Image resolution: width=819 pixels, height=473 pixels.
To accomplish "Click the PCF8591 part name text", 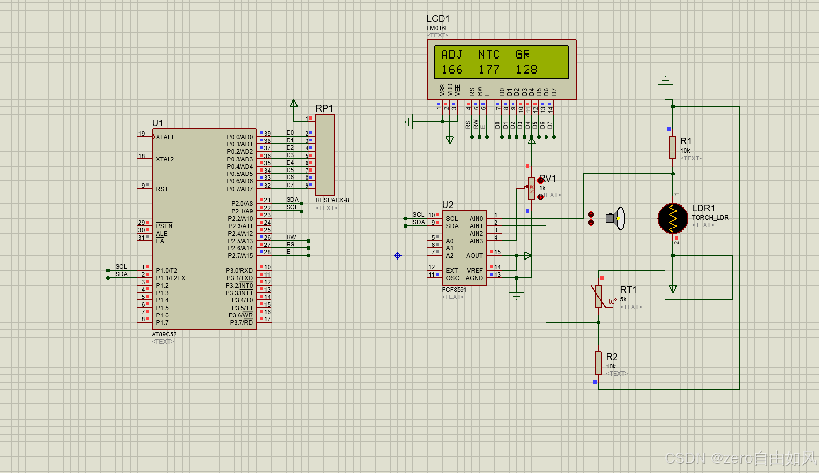I will coord(454,290).
